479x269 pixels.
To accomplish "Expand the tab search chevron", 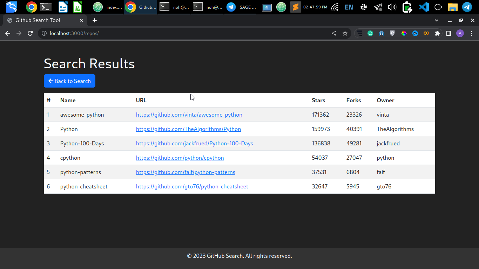I will [x=437, y=20].
